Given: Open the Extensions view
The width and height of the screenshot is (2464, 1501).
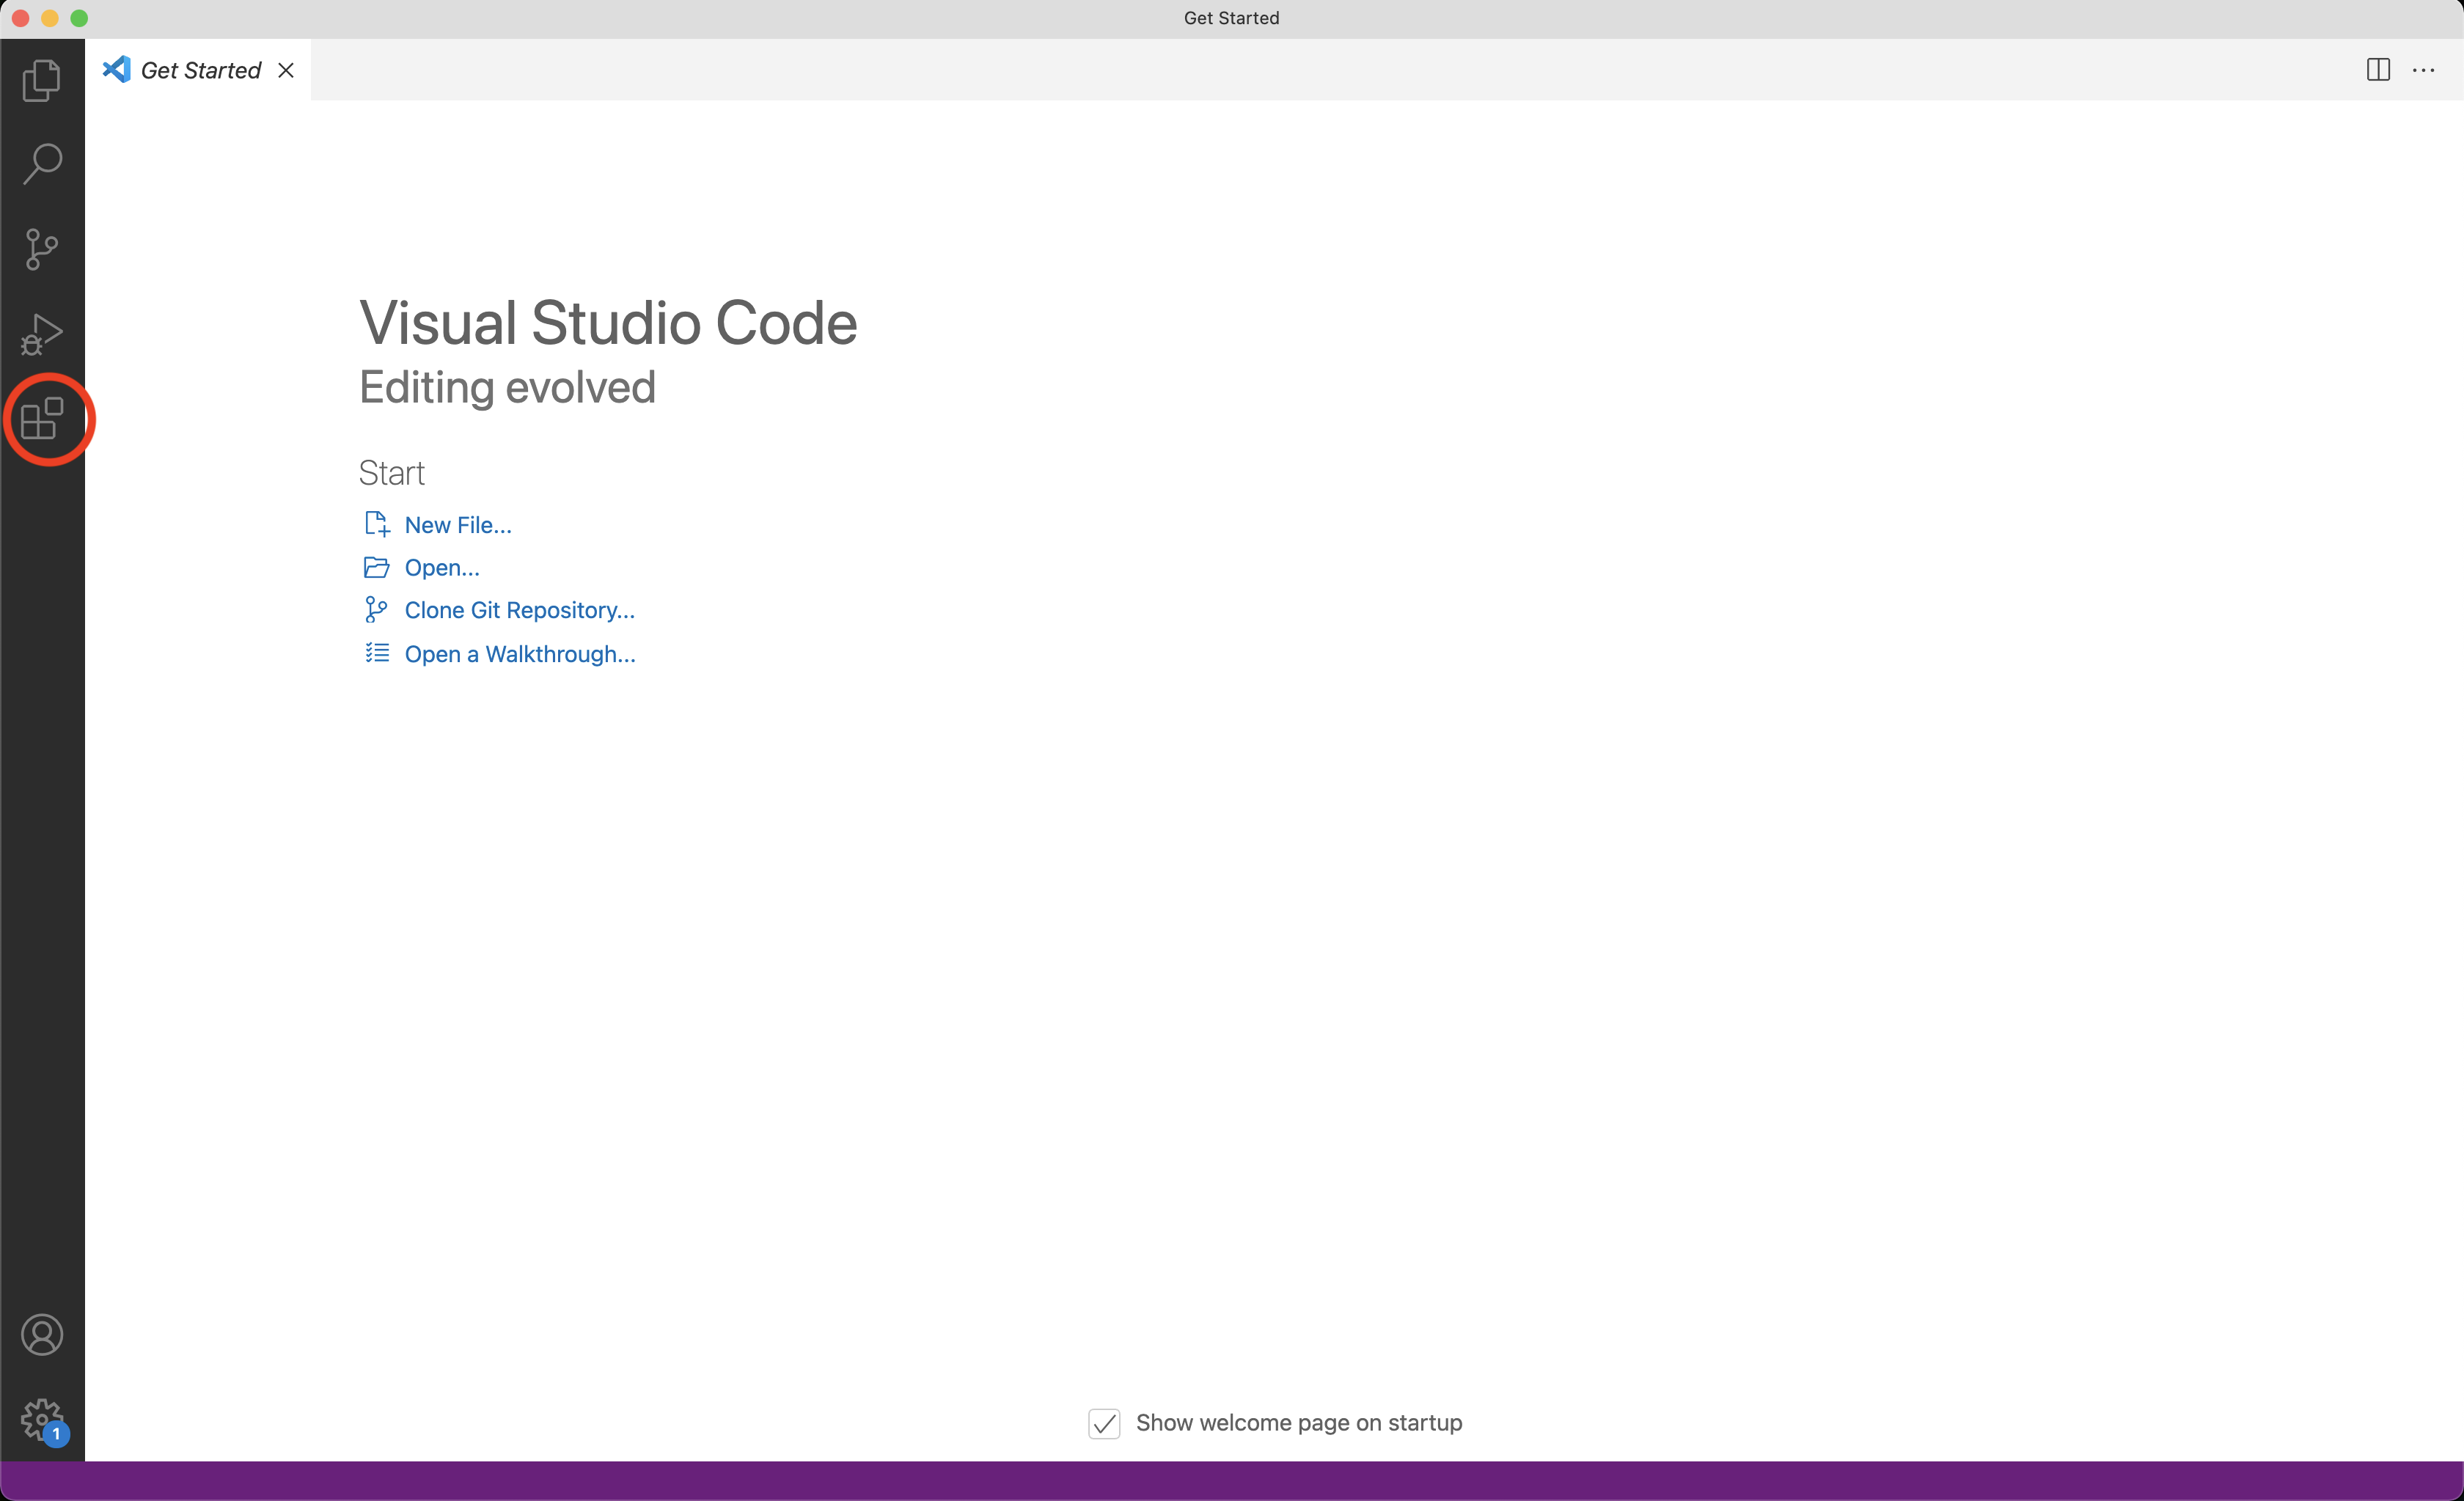Looking at the screenshot, I should point(42,418).
